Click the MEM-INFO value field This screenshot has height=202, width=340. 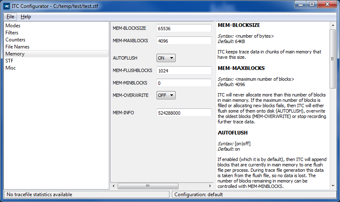(x=184, y=113)
